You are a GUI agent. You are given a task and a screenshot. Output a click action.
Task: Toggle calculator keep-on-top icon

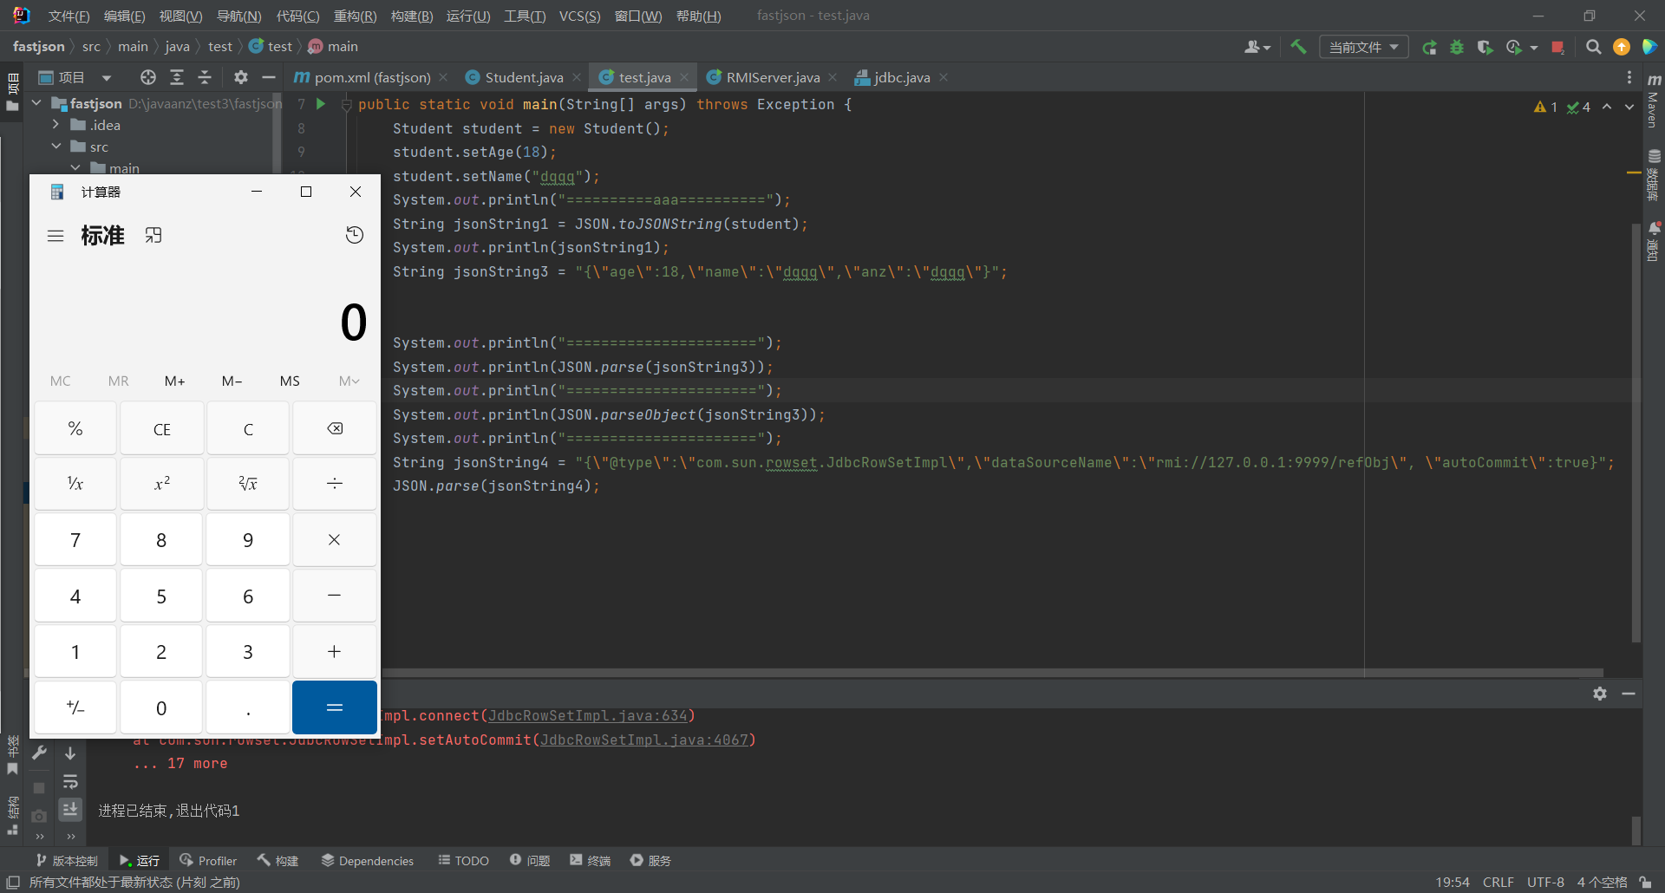click(x=153, y=236)
